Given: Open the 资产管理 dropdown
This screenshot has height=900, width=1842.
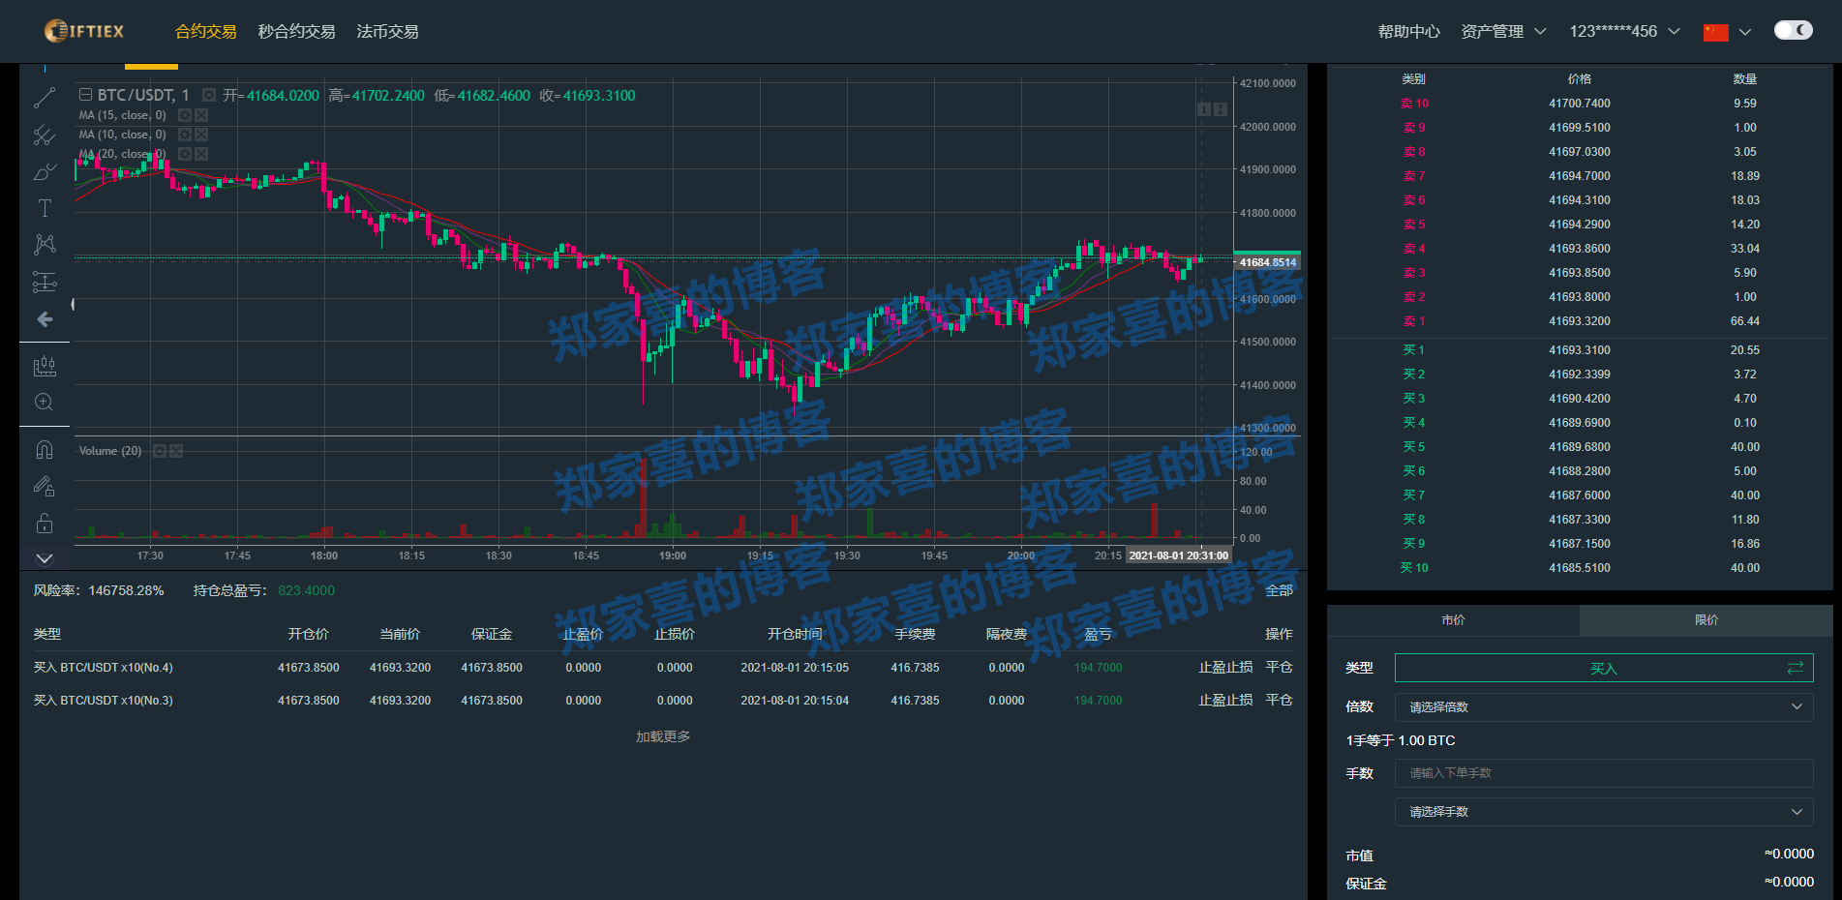Looking at the screenshot, I should pyautogui.click(x=1503, y=32).
